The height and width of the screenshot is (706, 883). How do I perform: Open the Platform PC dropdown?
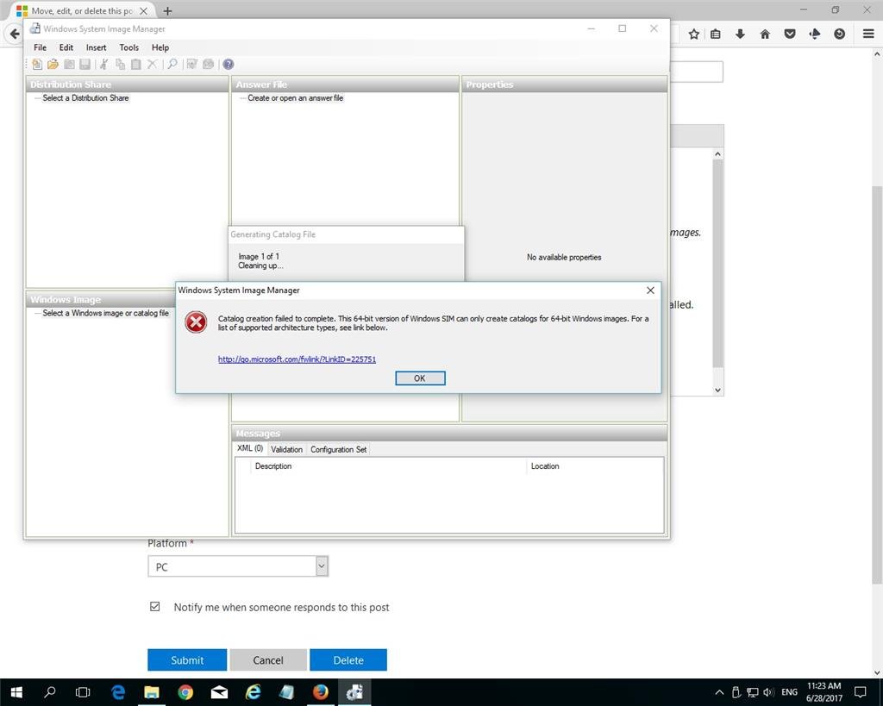238,566
